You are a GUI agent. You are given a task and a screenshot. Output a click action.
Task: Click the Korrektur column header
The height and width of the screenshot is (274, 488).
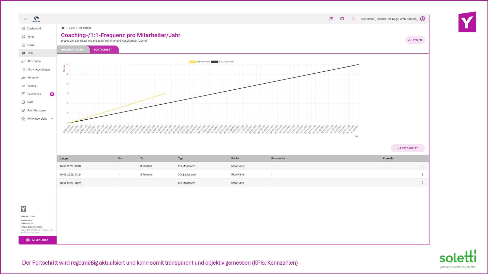tap(389, 158)
